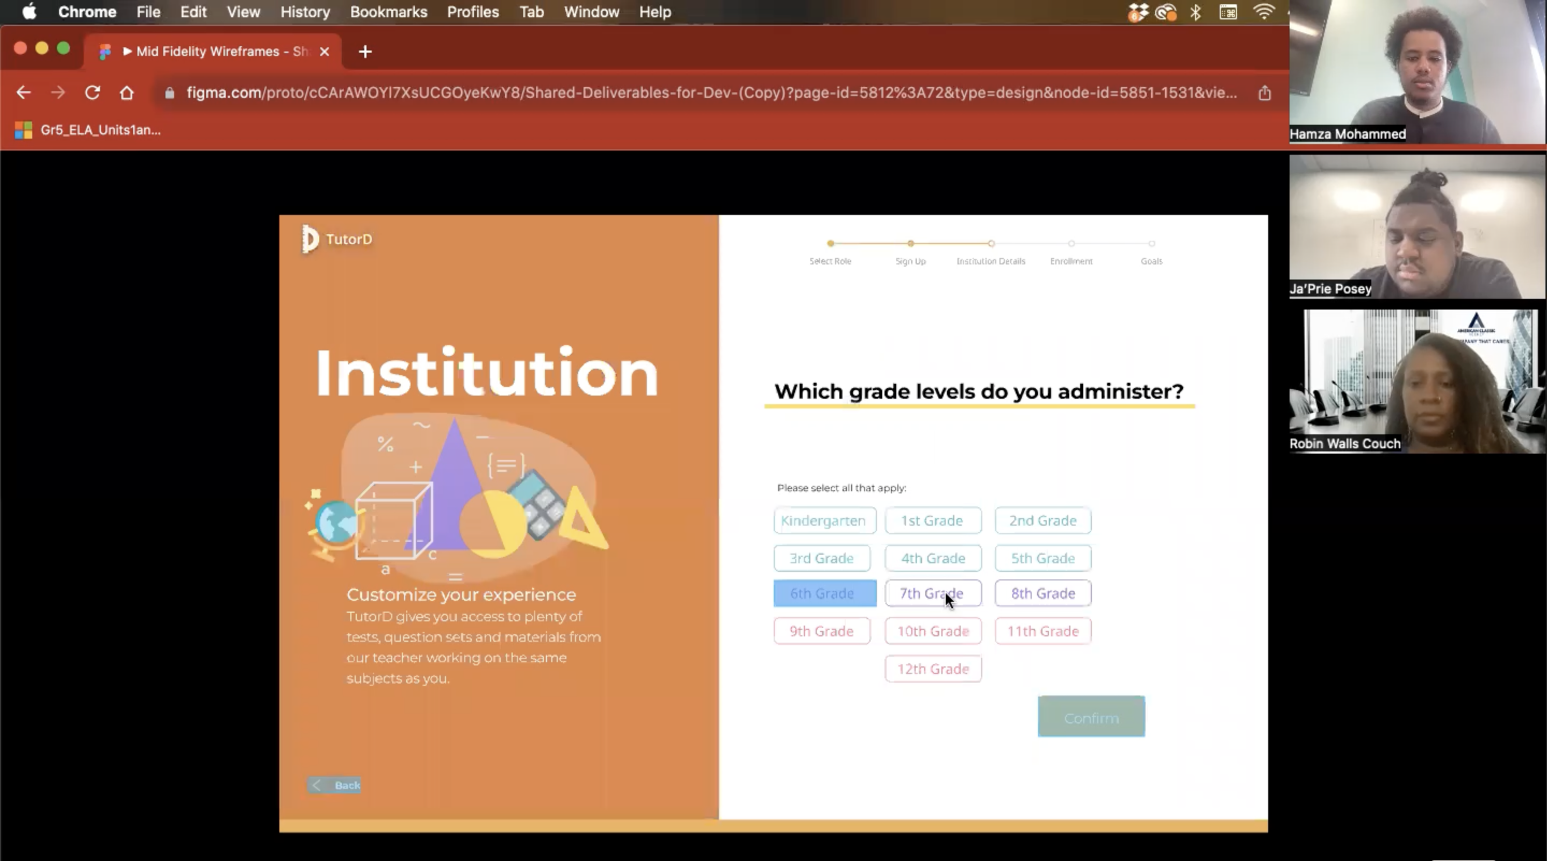Reload the current Figma page
Viewport: 1547px width, 861px height.
[x=92, y=92]
